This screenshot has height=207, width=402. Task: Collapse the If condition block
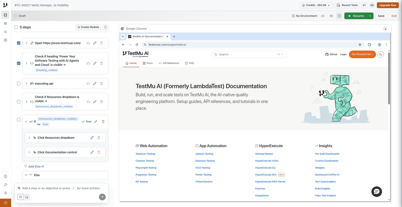point(26,122)
